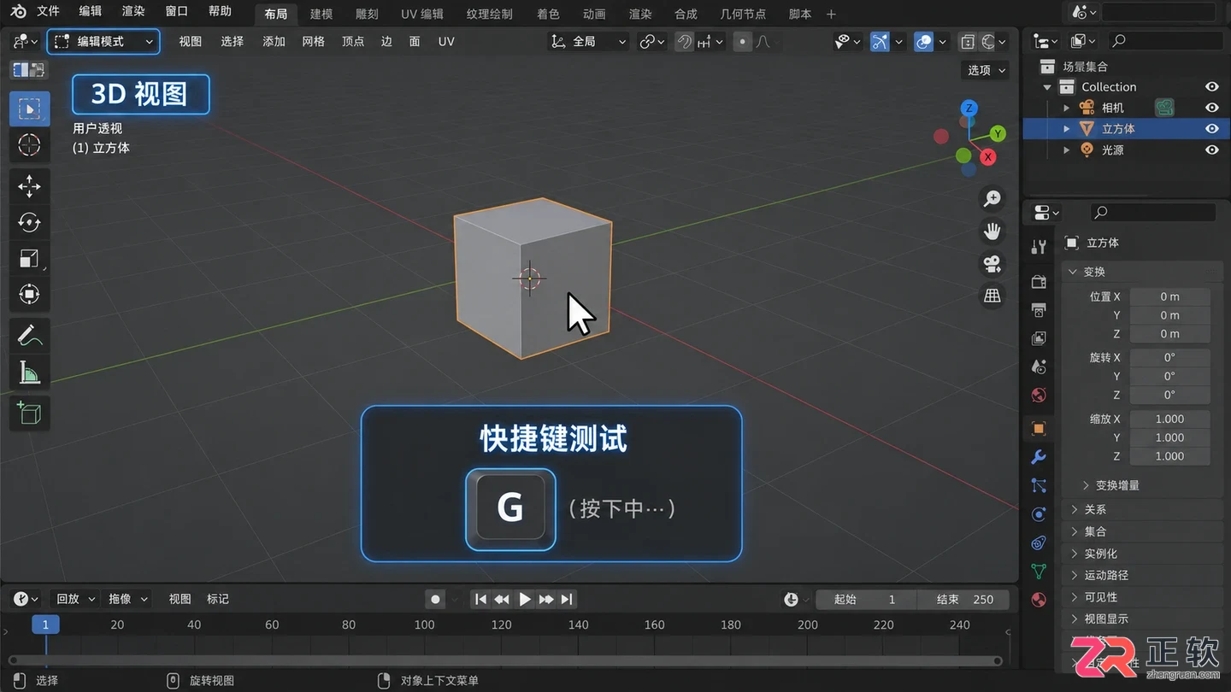Select the Move tool in left toolbar
1231x692 pixels.
29,186
